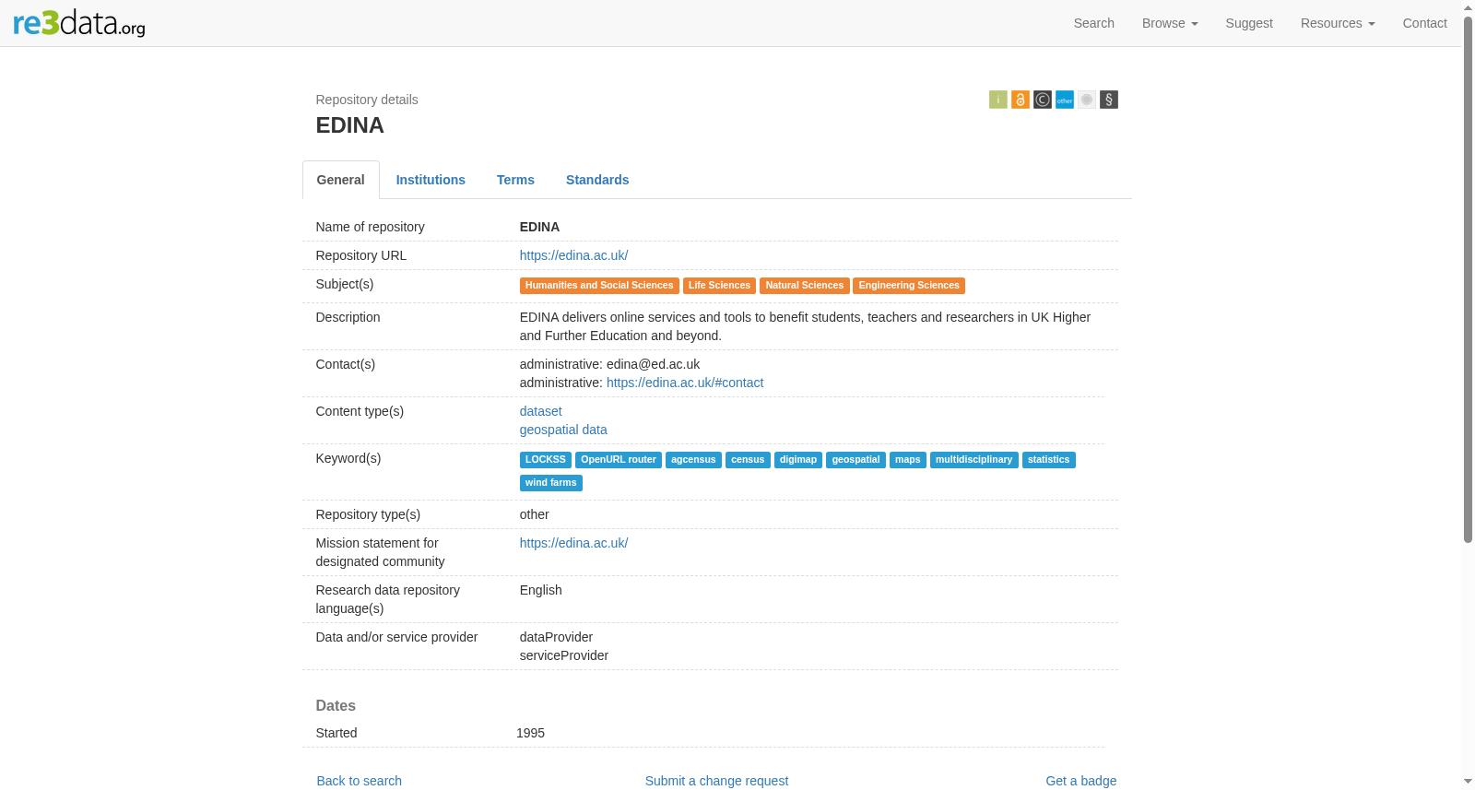Click the 'serviceProvider' value text
Viewport: 1475px width, 790px height.
click(564, 655)
